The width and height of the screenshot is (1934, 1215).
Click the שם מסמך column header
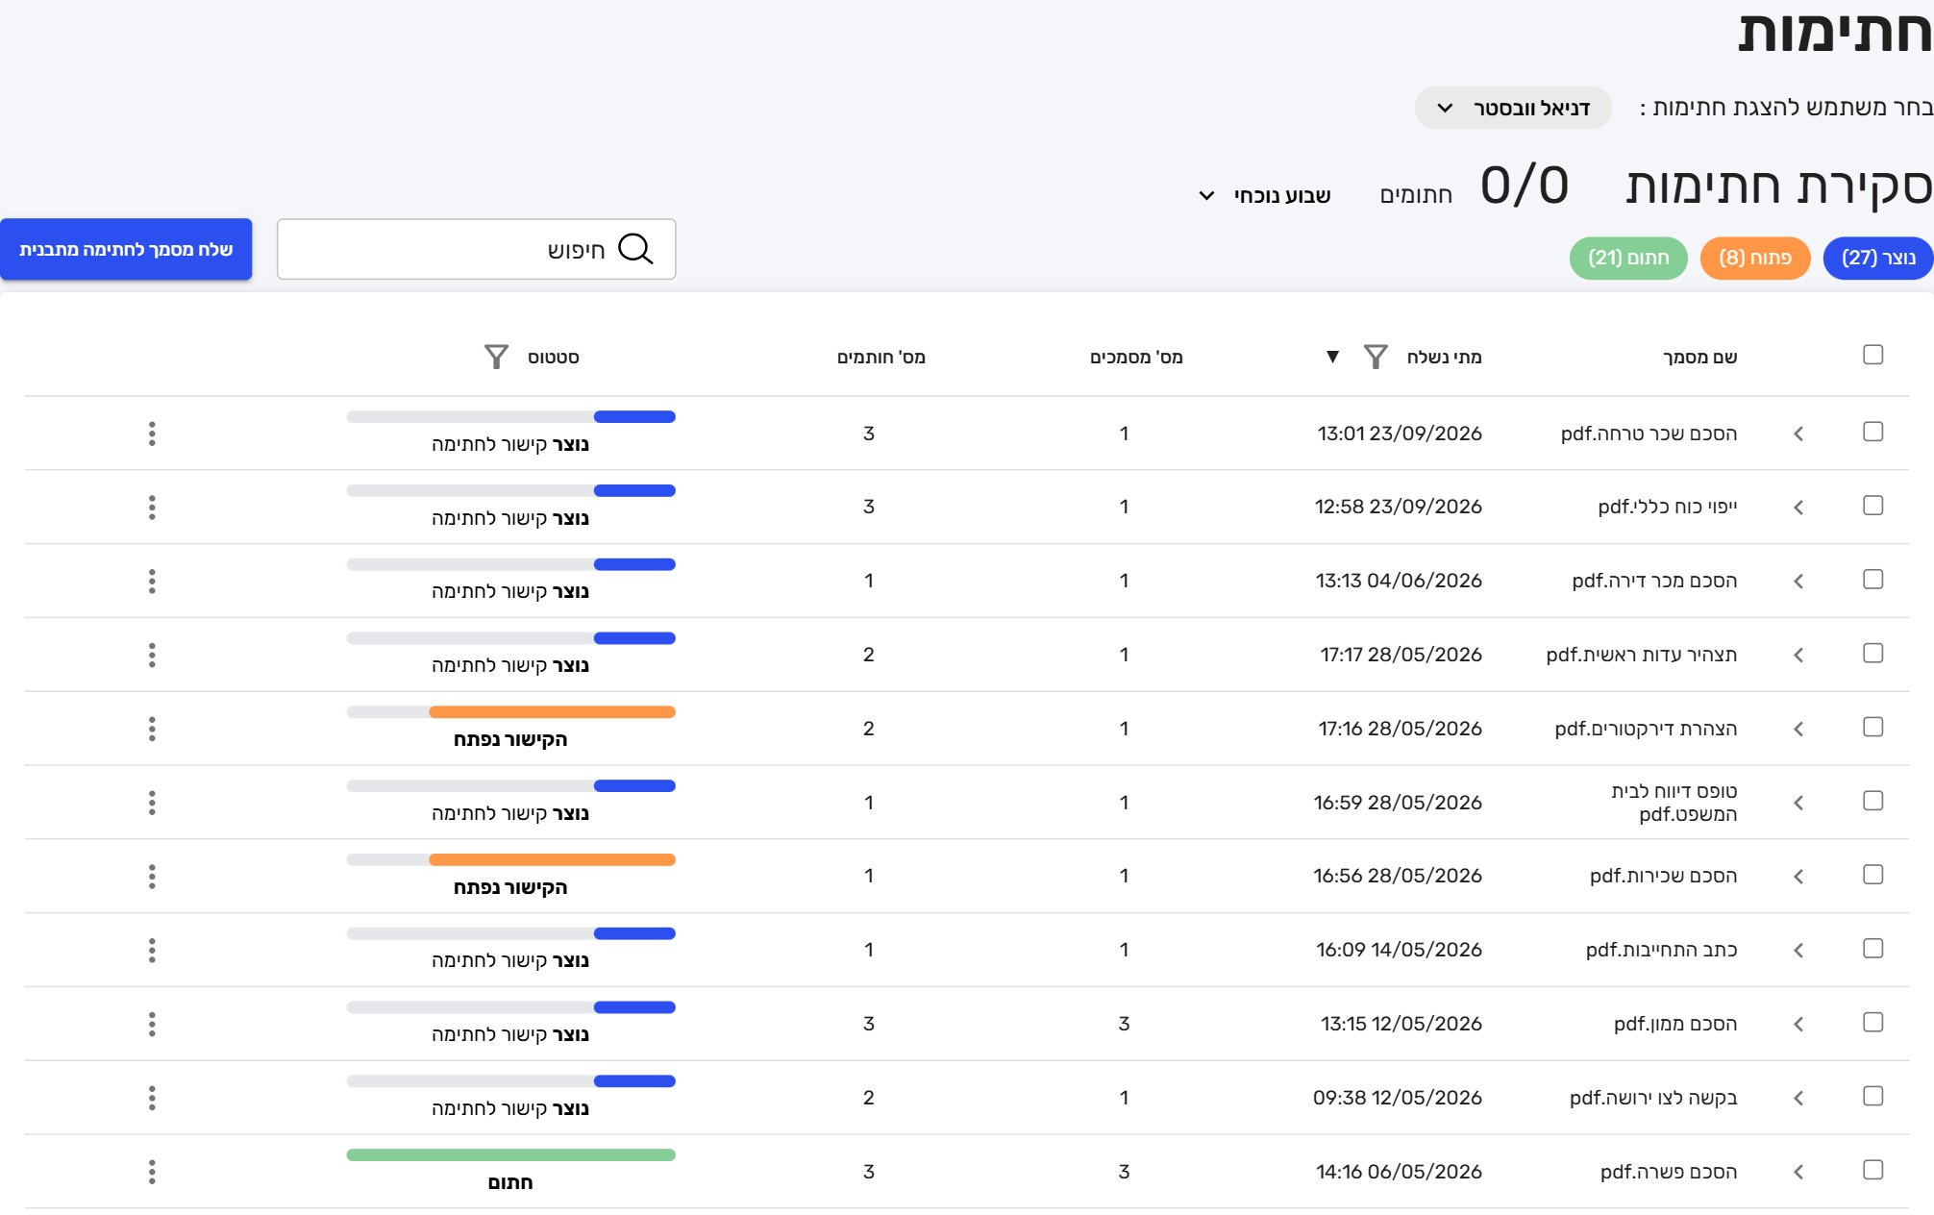(1699, 357)
